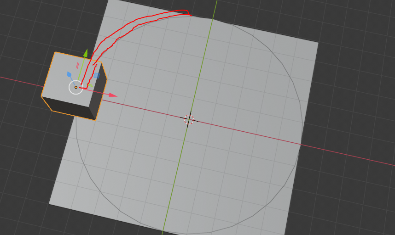The width and height of the screenshot is (395, 235).
Task: Select the cube's right side face
Action: (98, 92)
